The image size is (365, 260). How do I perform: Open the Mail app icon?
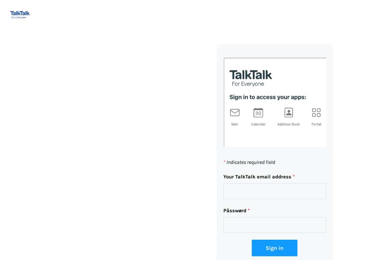[235, 112]
